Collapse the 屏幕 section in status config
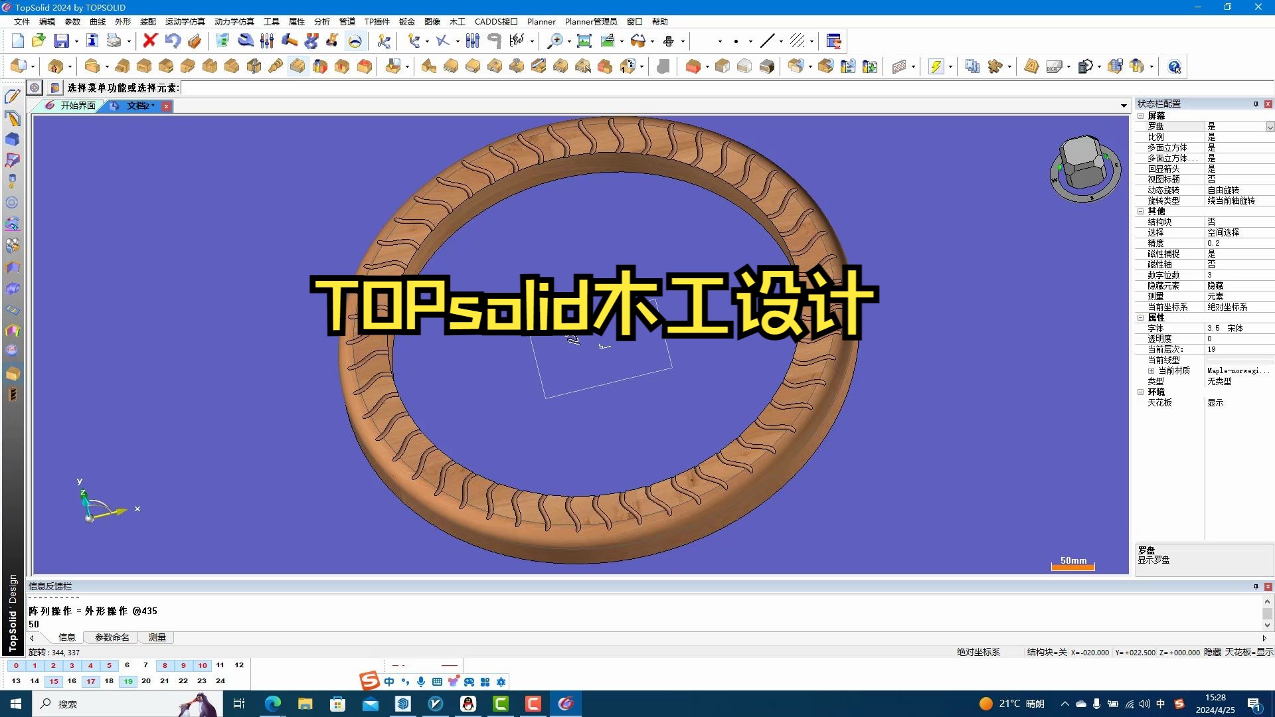The width and height of the screenshot is (1275, 717). click(1140, 116)
